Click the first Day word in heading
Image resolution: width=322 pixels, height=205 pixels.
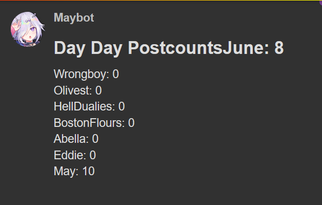coord(70,49)
